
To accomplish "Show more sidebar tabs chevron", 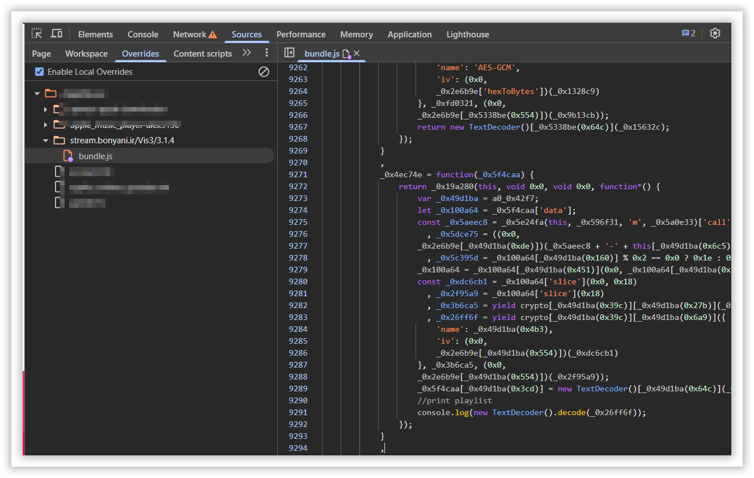I will 247,53.
